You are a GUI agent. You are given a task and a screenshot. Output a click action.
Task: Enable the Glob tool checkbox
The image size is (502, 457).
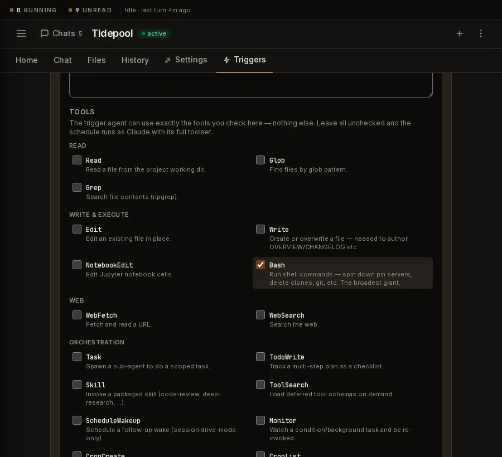260,160
